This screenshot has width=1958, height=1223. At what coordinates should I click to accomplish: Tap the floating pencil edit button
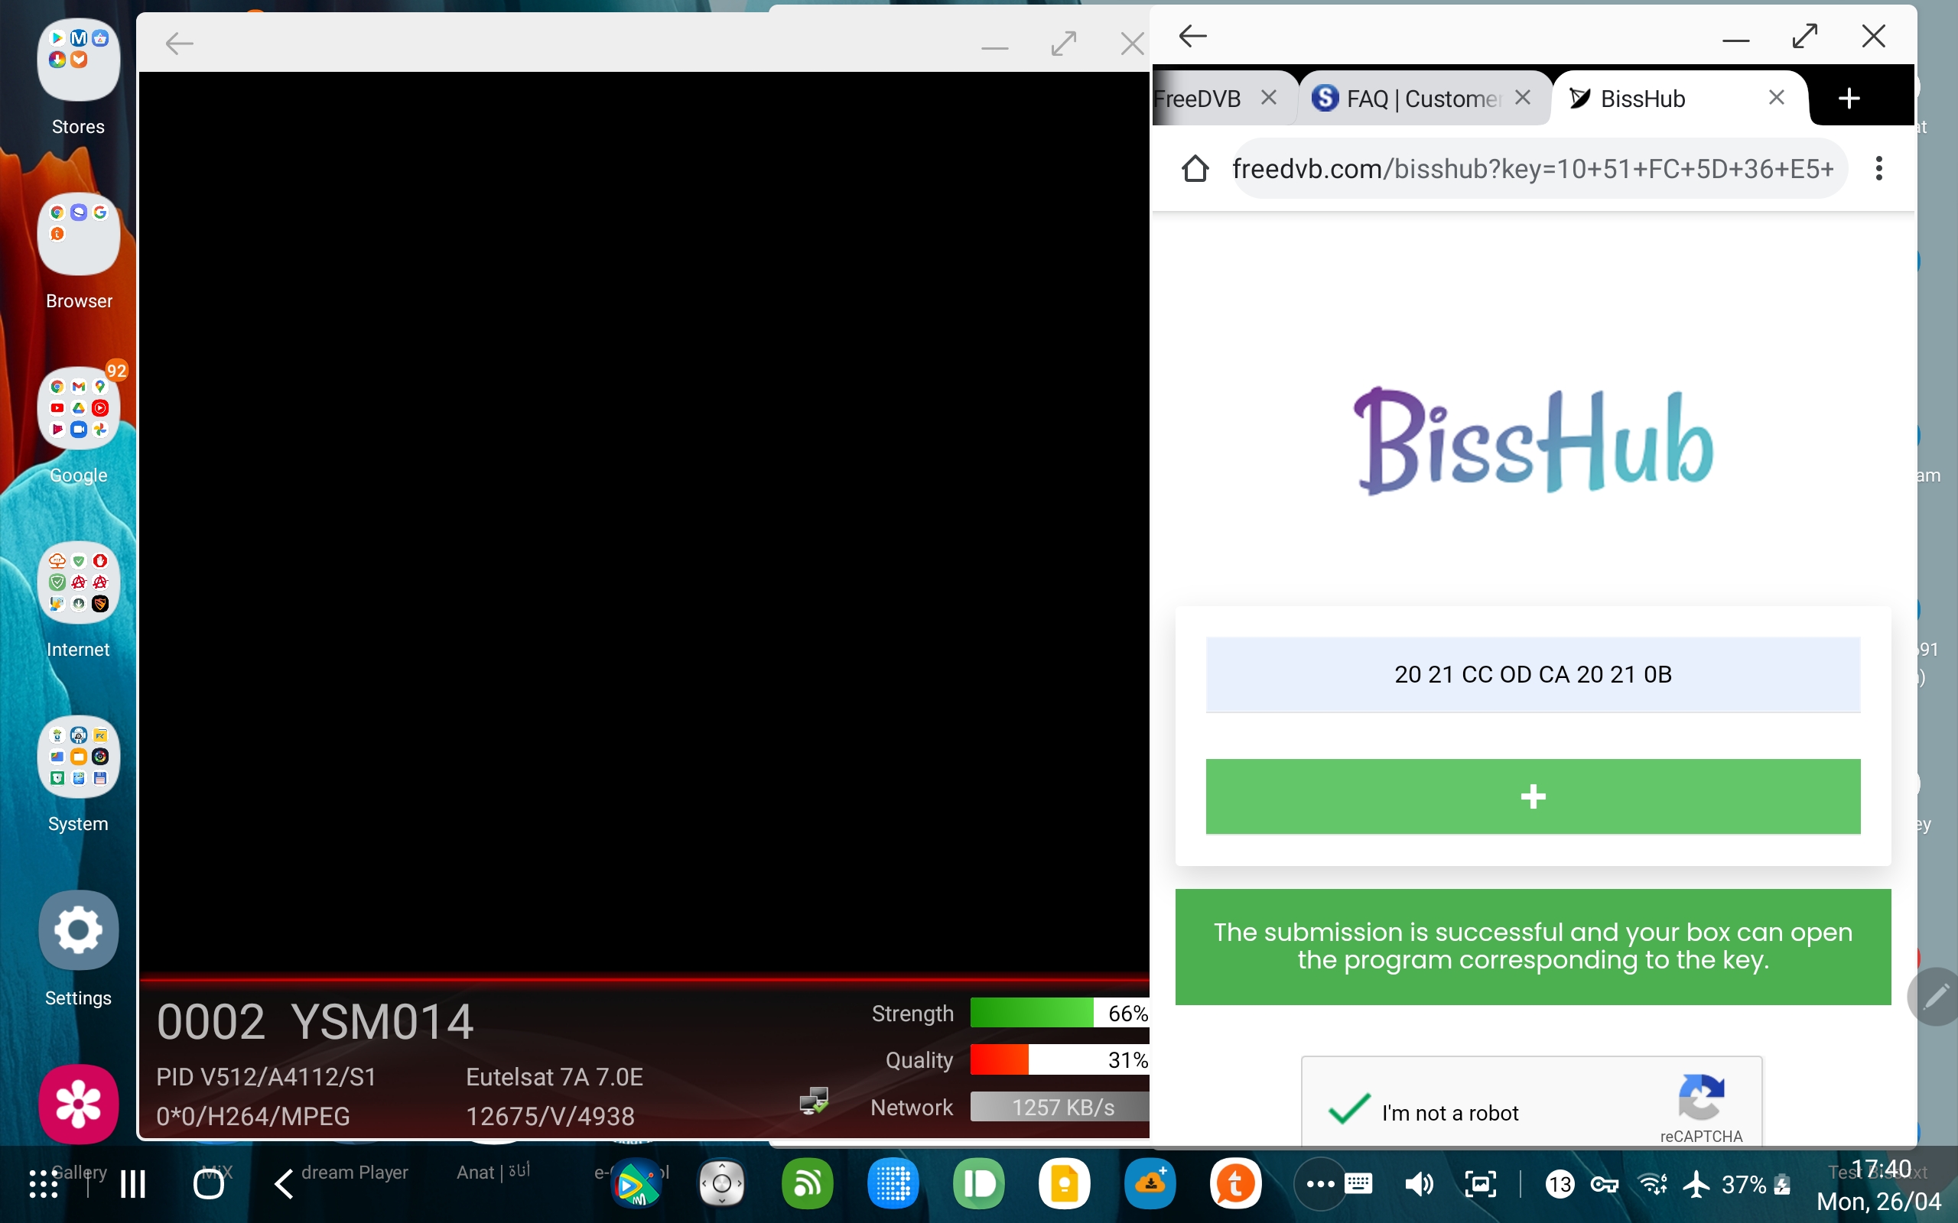coord(1935,997)
